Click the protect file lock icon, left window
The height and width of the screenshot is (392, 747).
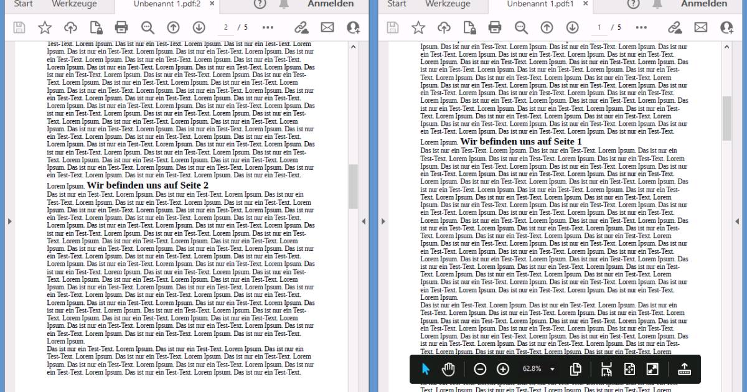point(96,27)
